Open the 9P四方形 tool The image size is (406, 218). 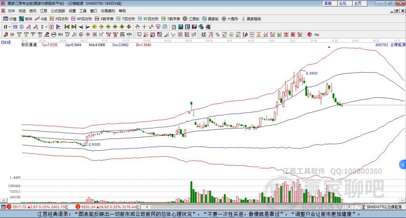82,19
